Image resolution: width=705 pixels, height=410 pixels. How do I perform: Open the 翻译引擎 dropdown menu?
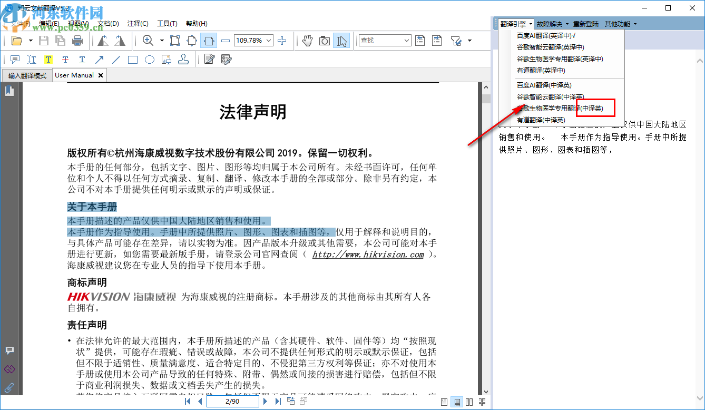click(x=516, y=24)
